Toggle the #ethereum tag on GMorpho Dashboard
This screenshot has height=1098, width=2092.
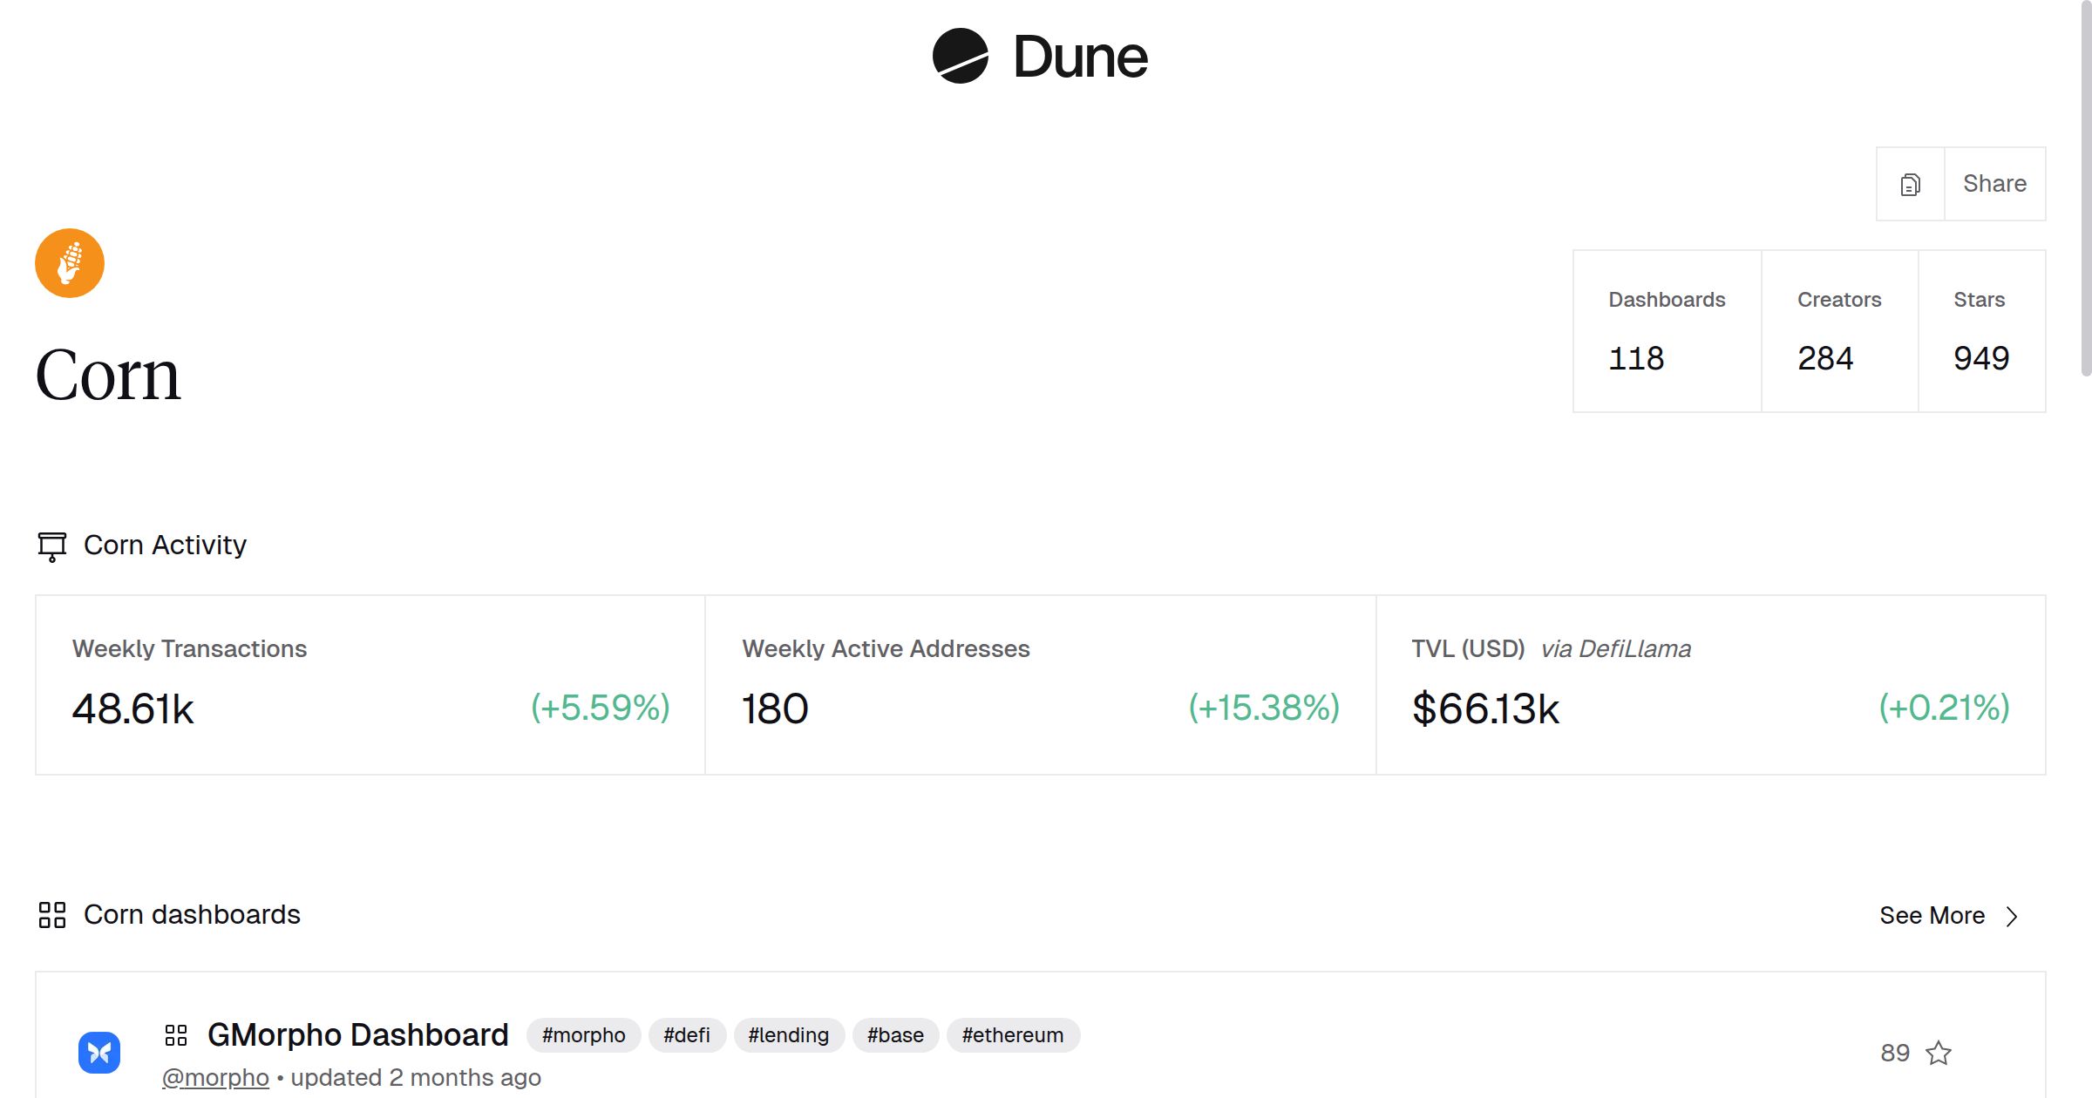pyautogui.click(x=1014, y=1035)
